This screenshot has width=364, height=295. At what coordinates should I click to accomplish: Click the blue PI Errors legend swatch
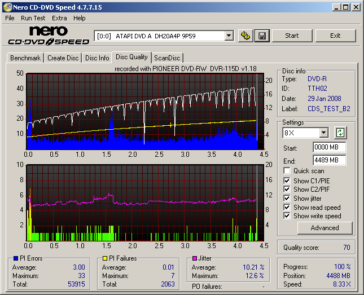pyautogui.click(x=16, y=258)
